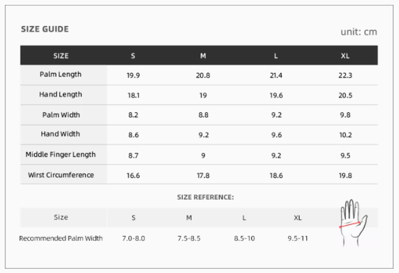Select the SIZE column header
399x273 pixels.
pos(61,56)
